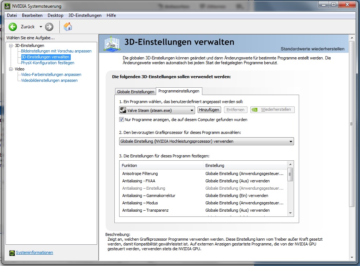Click the main panel vertical scrollbar thumb
The width and height of the screenshot is (360, 266).
coord(352,124)
